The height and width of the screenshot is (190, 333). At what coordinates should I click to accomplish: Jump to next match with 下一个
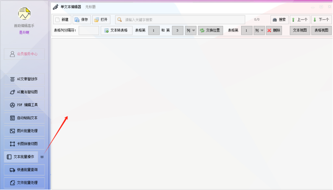pyautogui.click(x=322, y=20)
